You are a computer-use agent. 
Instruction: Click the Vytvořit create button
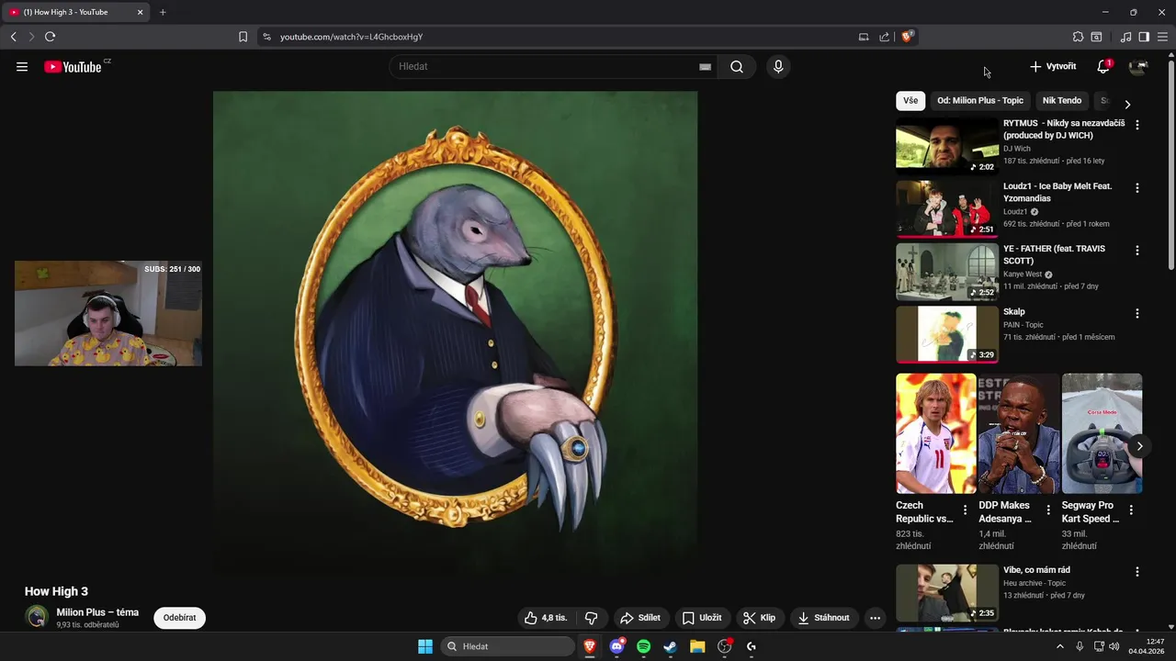click(x=1053, y=67)
